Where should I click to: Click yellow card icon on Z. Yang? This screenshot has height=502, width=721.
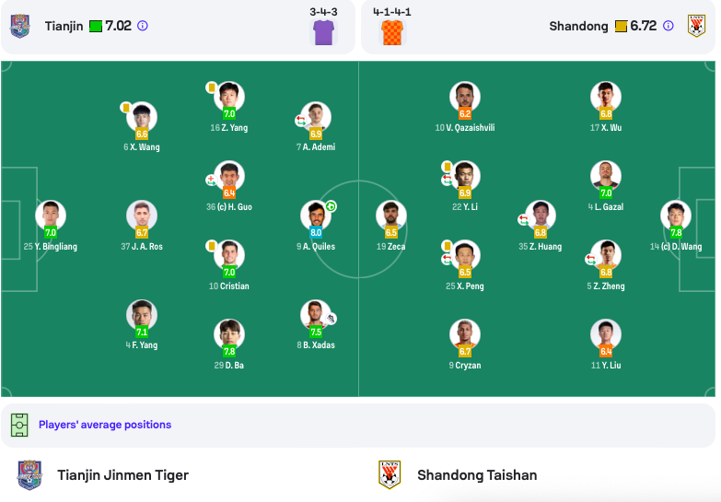coord(212,88)
